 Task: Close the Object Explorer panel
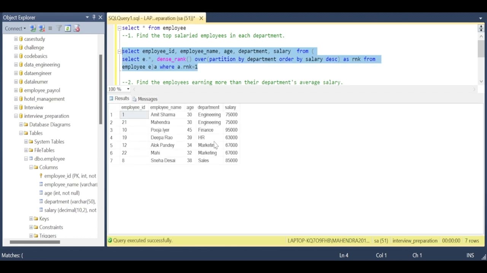coord(100,17)
